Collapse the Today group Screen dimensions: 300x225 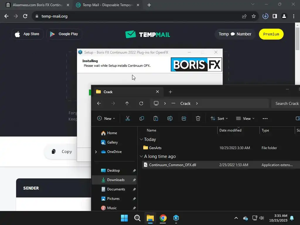point(141,139)
